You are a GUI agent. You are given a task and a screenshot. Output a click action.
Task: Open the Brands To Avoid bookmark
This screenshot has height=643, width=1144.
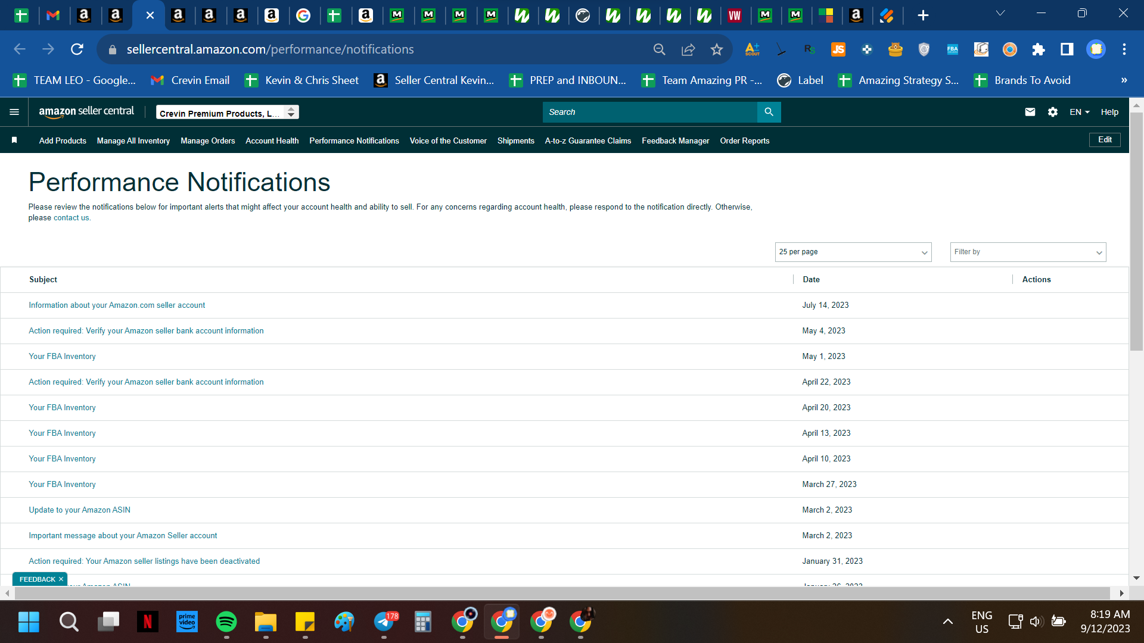(1022, 80)
